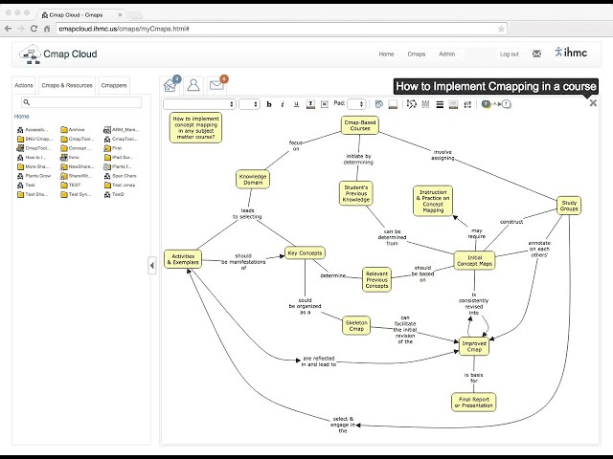
Task: Open the Archive folder
Action: (73, 130)
